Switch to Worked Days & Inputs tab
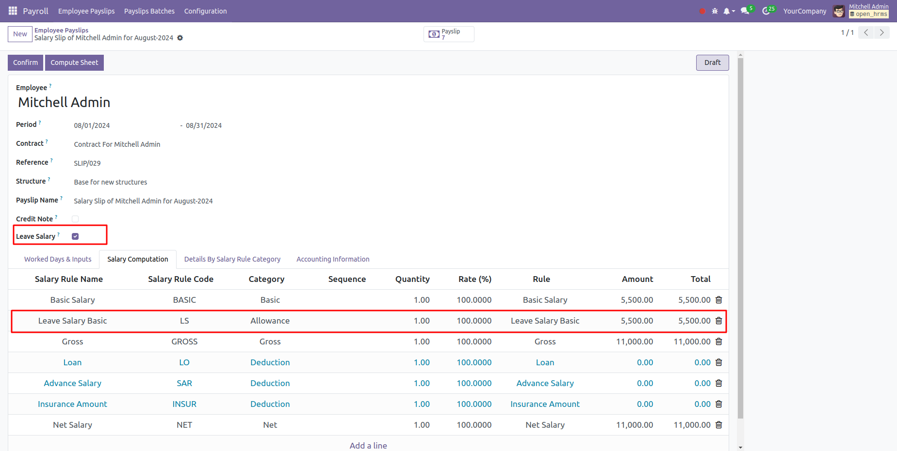 click(x=58, y=259)
